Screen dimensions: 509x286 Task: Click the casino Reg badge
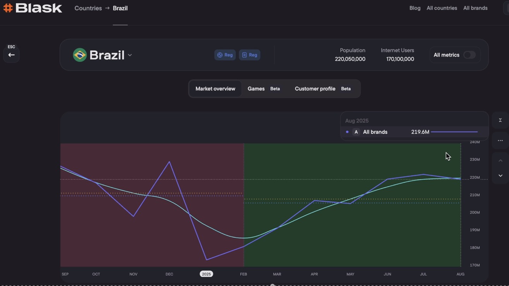250,55
